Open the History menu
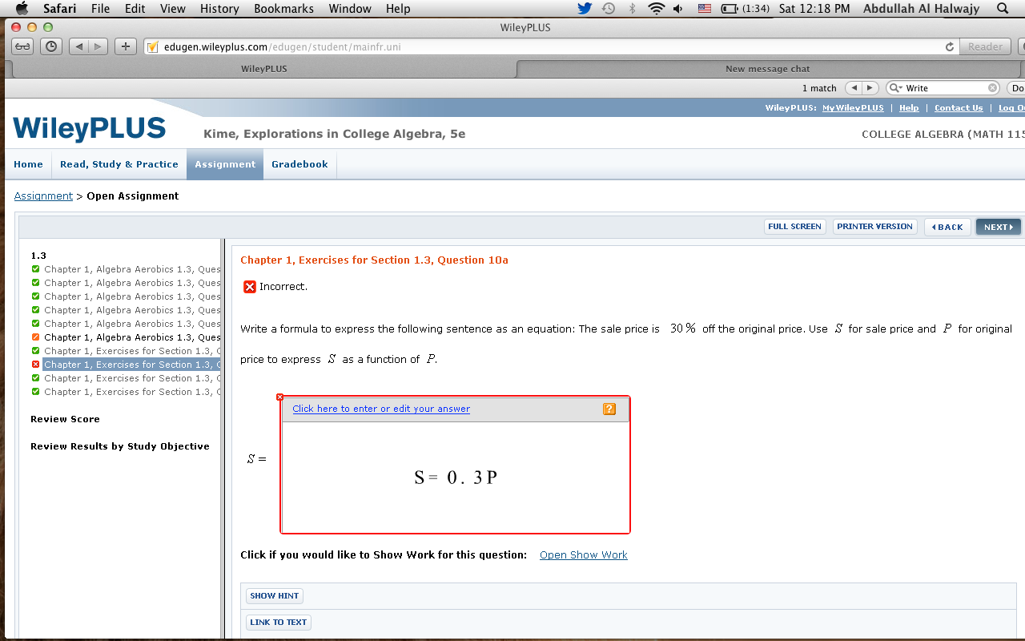1025x641 pixels. 219,9
